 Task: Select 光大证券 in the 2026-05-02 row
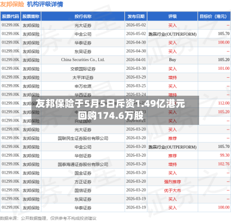[83, 25]
